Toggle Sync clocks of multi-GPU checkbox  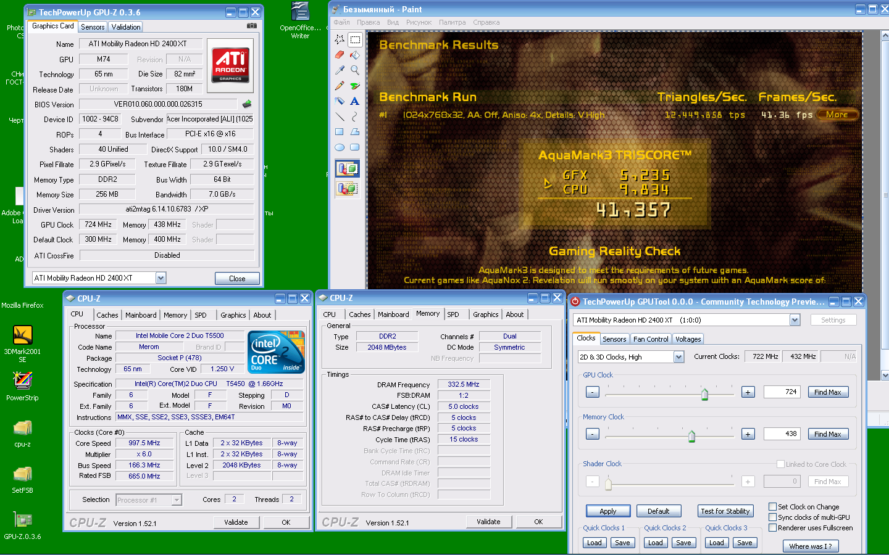tap(772, 517)
